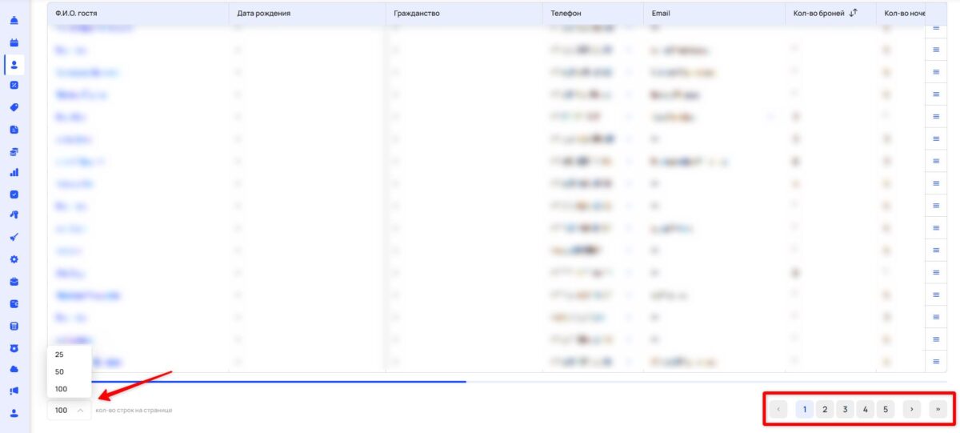Viewport: 960px width, 433px height.
Task: Pick 100 in the open dropdown list
Action: pyautogui.click(x=62, y=389)
